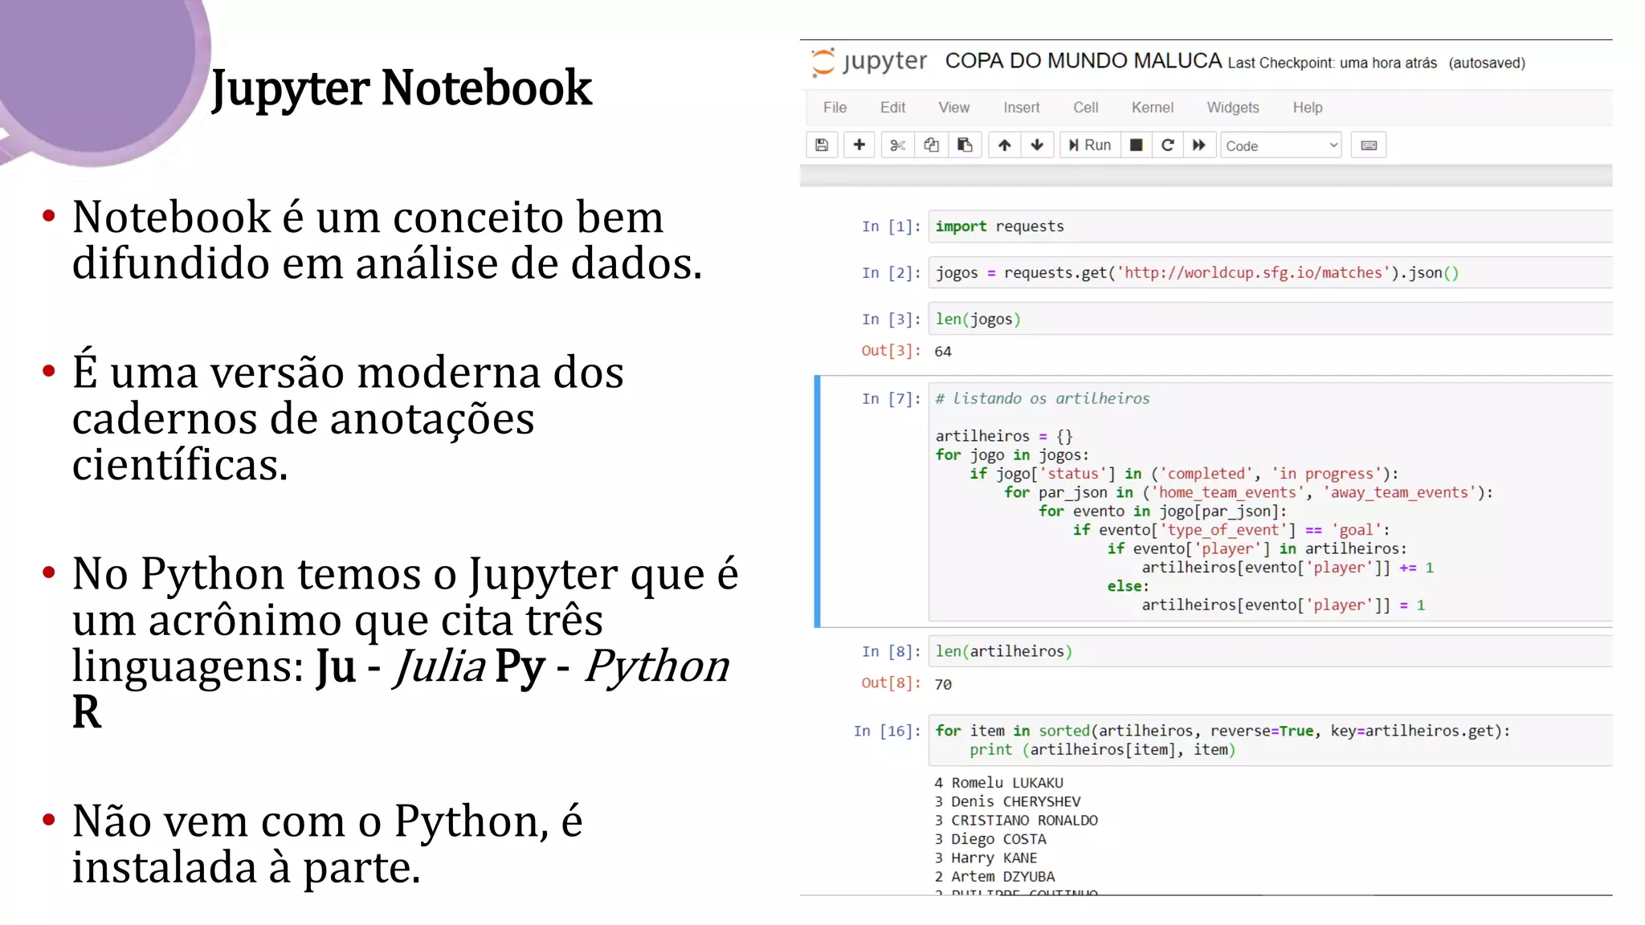Click the Out[3] value 64
The width and height of the screenshot is (1645, 925).
click(x=943, y=352)
